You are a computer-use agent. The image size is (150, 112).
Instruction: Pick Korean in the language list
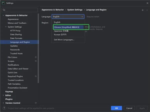(x=60, y=34)
